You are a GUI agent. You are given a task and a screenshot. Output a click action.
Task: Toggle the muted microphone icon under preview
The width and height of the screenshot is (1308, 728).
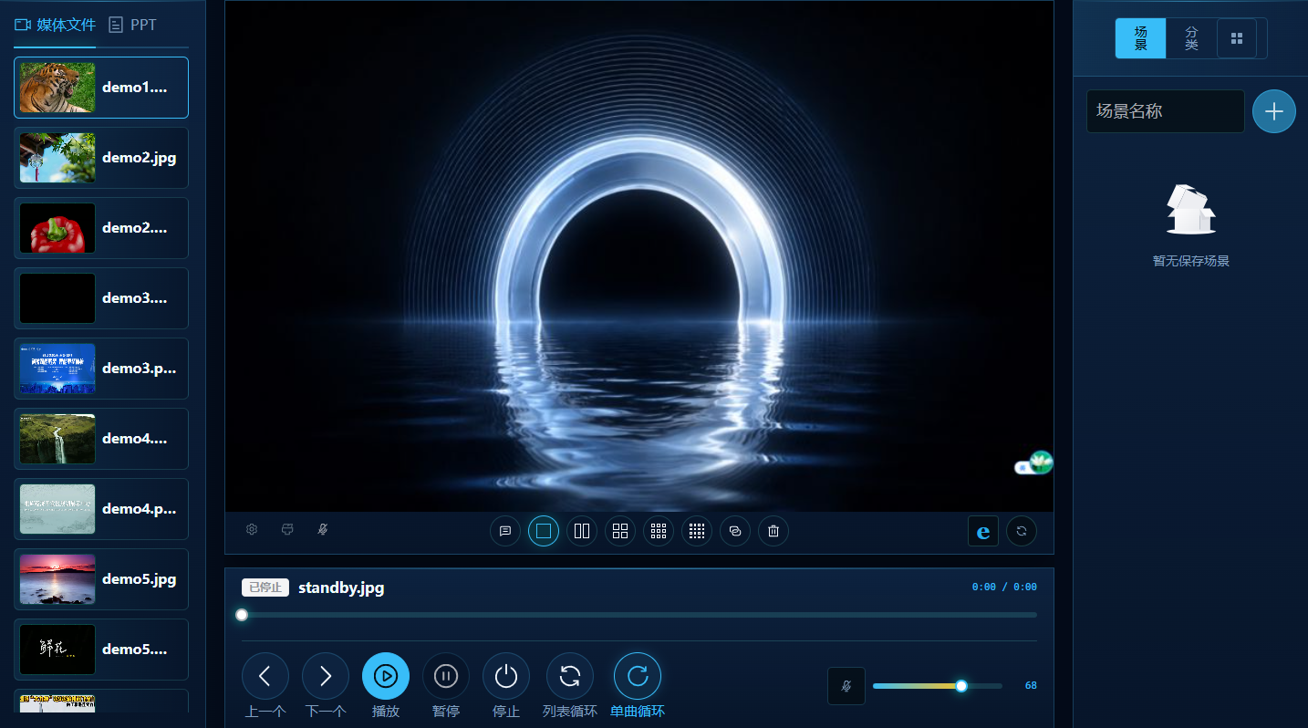[322, 529]
